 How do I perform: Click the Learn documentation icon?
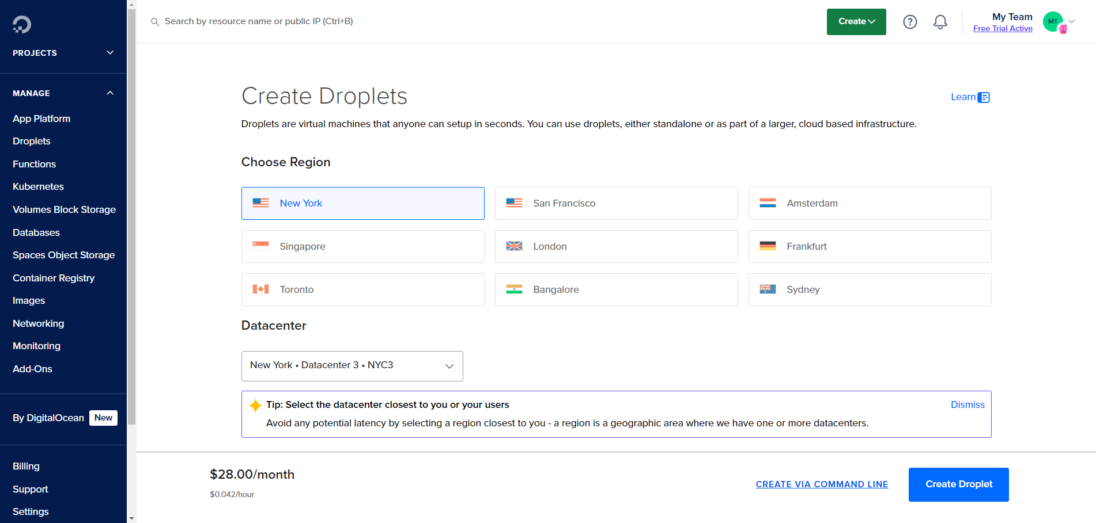point(984,97)
